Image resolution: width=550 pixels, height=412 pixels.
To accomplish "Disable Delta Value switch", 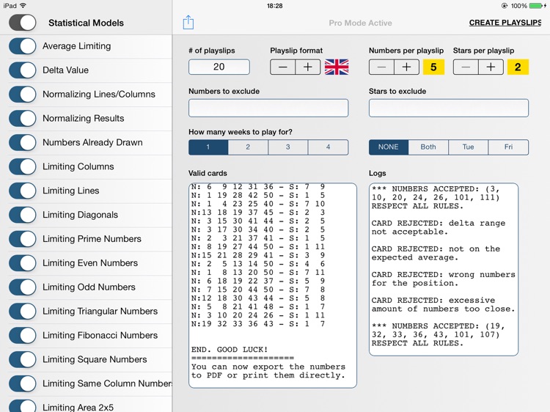I will pos(23,70).
